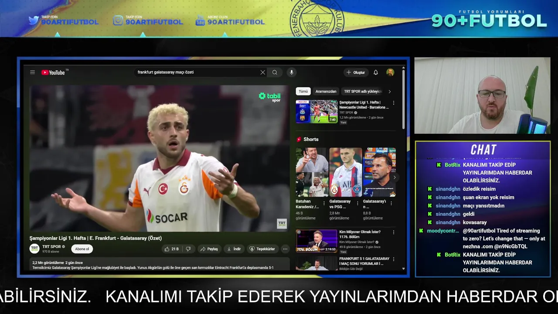Expand the video description text box
The width and height of the screenshot is (558, 314).
click(x=160, y=264)
